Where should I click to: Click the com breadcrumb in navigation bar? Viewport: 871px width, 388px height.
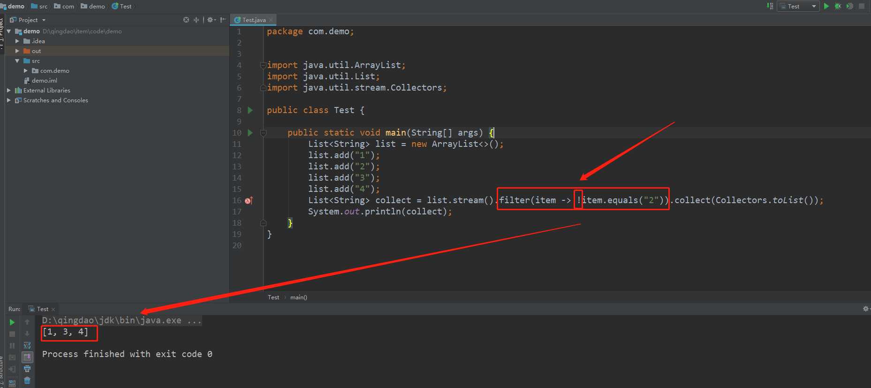[64, 6]
